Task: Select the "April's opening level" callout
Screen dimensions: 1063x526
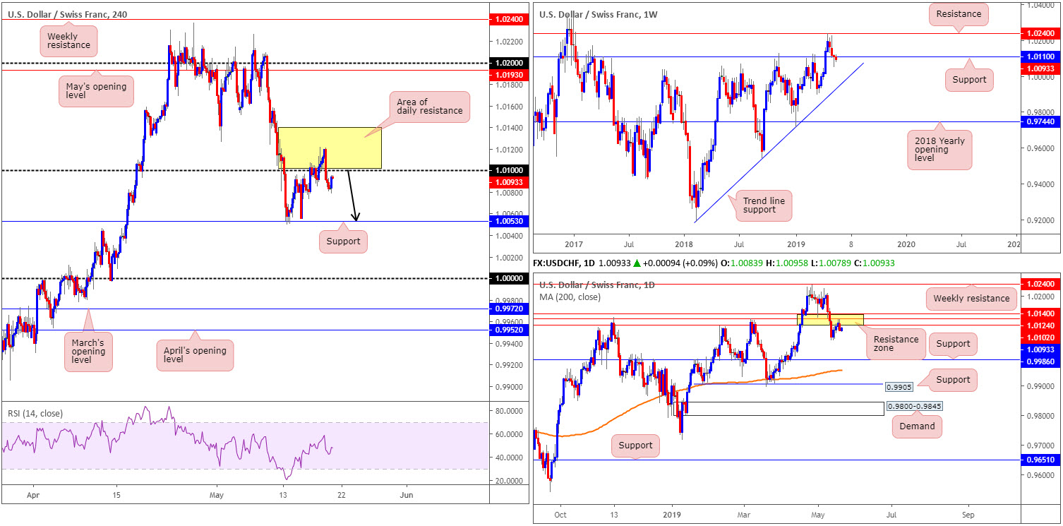Action: click(x=194, y=355)
